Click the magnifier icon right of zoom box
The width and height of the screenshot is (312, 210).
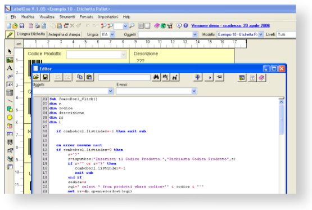pyautogui.click(x=132, y=26)
